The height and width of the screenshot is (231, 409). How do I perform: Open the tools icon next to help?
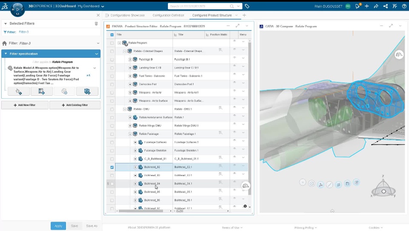[395, 6]
